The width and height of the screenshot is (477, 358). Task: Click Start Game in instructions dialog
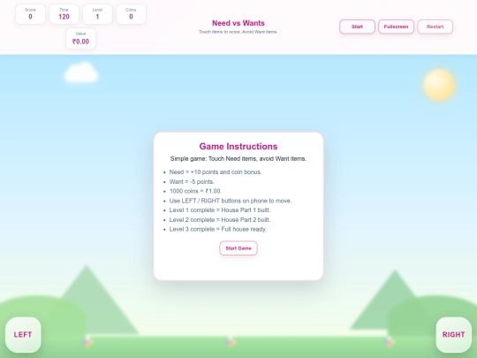point(238,248)
